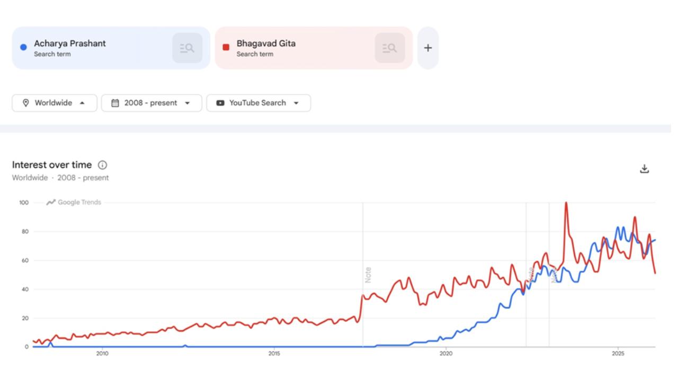Add another comparison term with the plus button
This screenshot has height=381, width=678.
point(428,48)
